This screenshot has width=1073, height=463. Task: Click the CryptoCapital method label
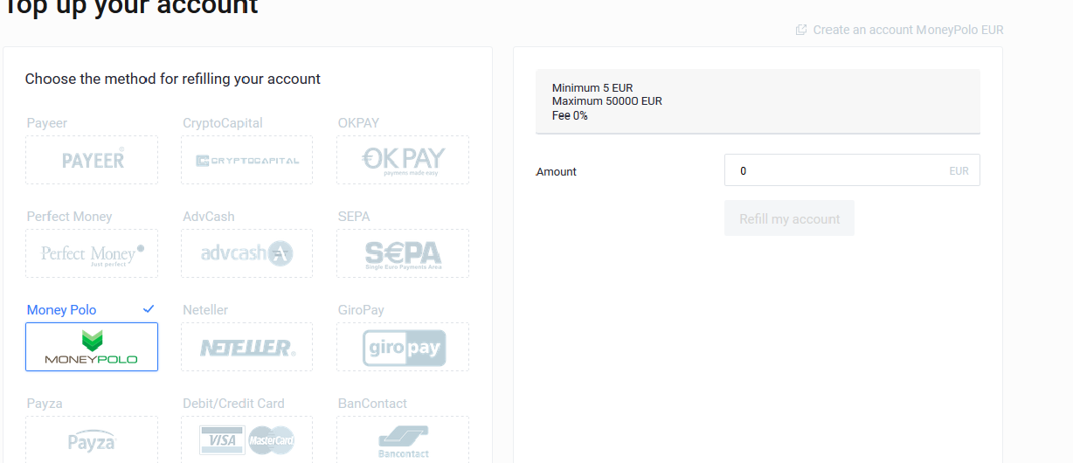point(223,123)
